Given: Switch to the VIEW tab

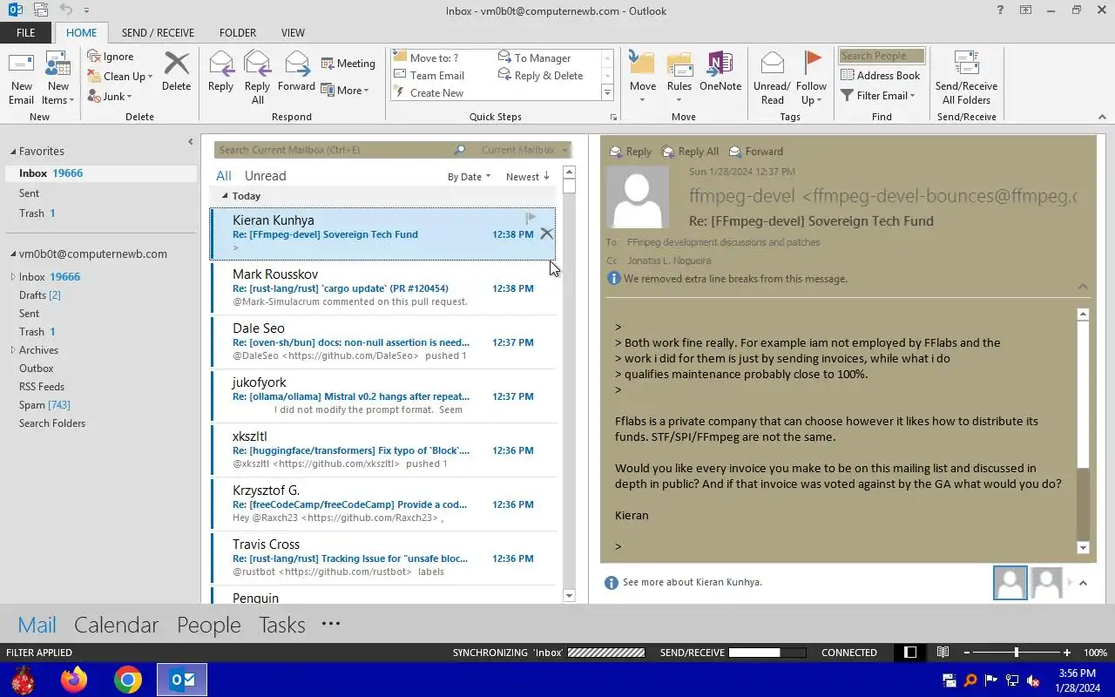Looking at the screenshot, I should pos(293,33).
